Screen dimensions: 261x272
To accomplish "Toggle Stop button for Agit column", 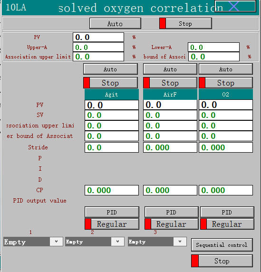I will tap(110, 83).
